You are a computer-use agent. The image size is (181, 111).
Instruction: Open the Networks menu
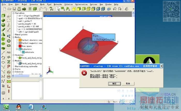tap(58, 4)
